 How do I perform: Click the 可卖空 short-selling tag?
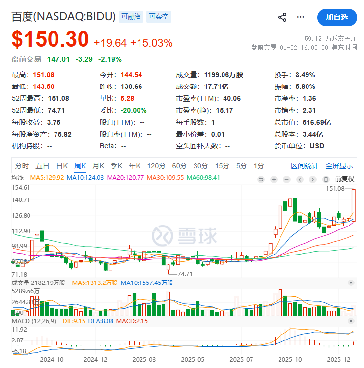pyautogui.click(x=159, y=17)
